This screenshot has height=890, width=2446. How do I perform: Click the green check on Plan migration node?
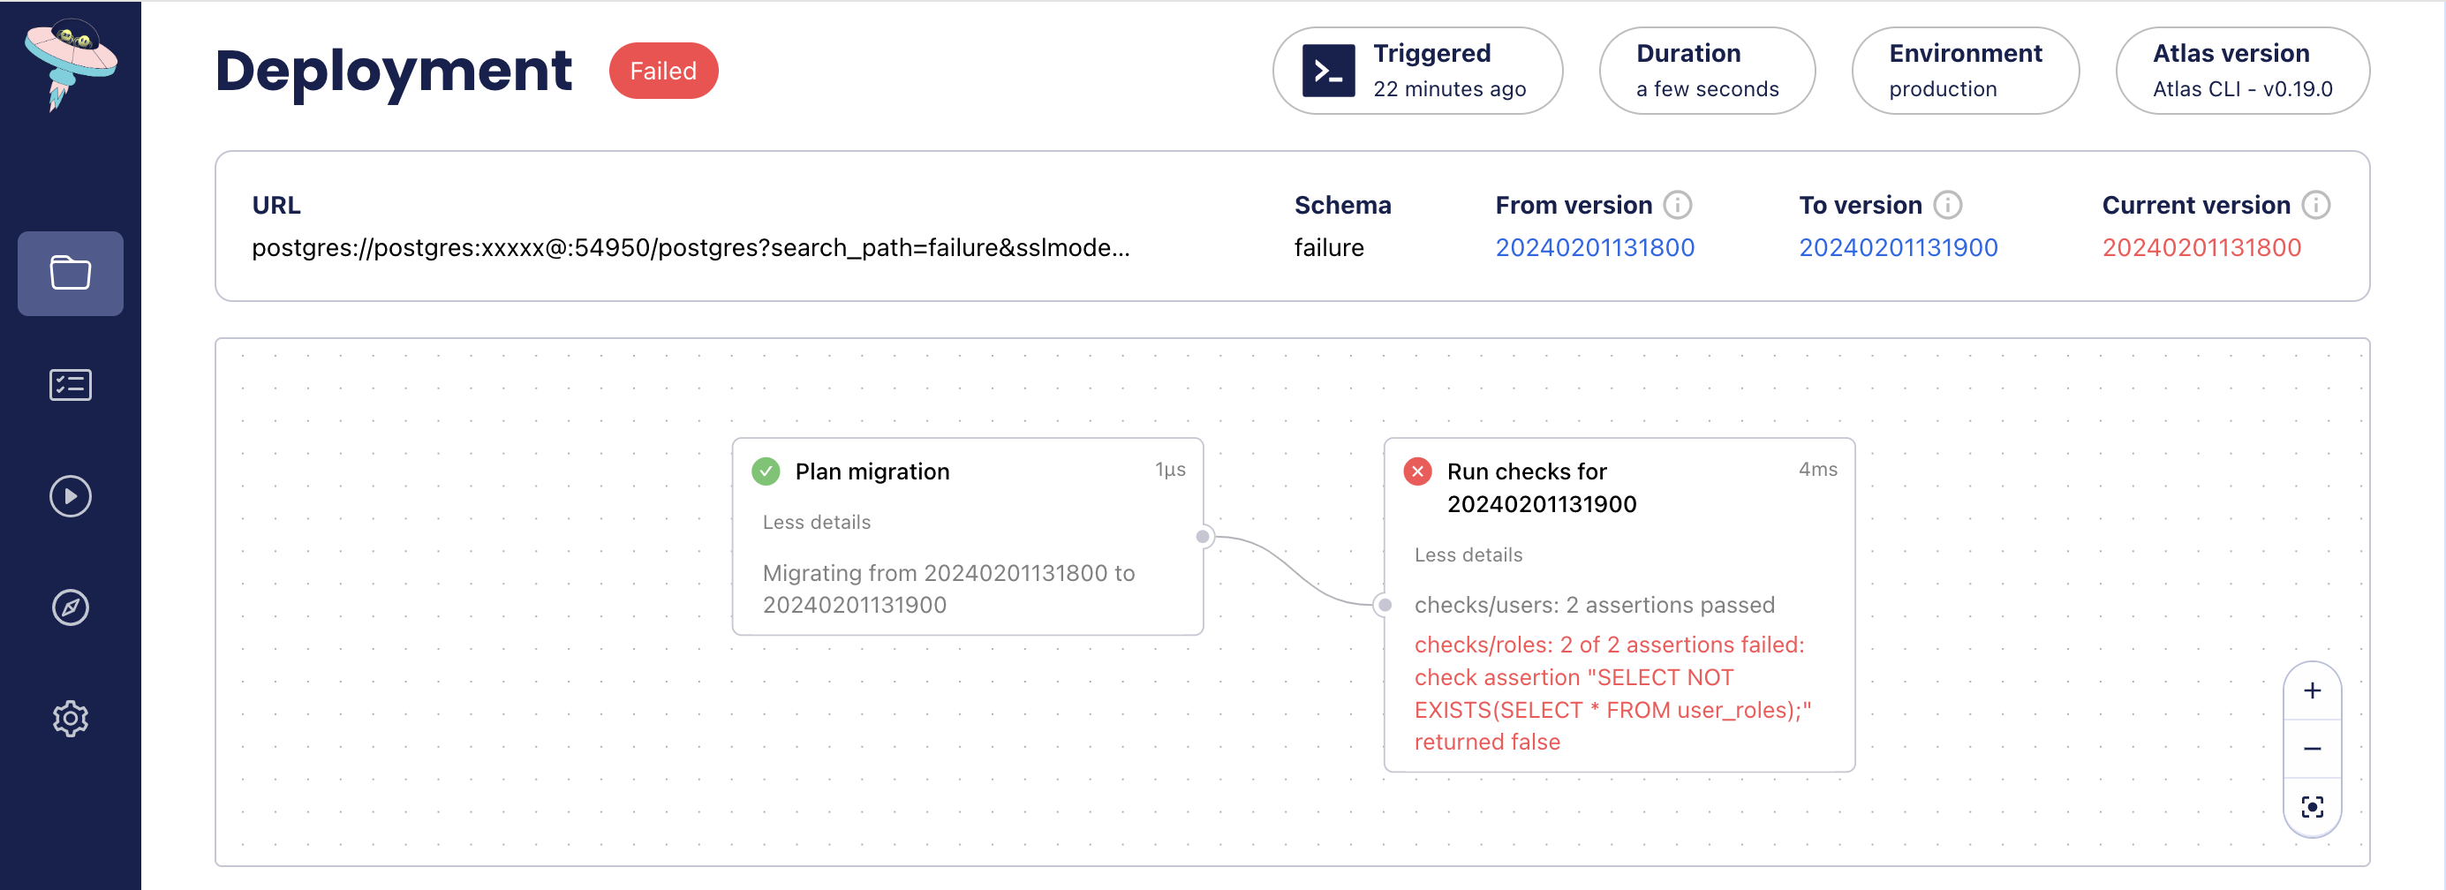[x=766, y=471]
